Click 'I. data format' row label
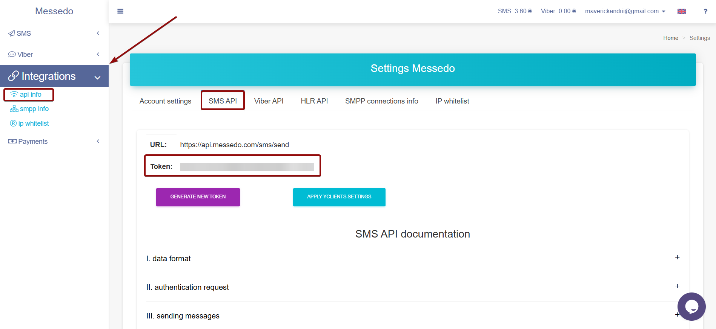This screenshot has height=329, width=716. pyautogui.click(x=168, y=259)
